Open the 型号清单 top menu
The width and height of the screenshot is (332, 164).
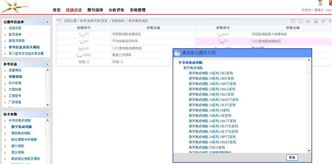click(x=95, y=10)
